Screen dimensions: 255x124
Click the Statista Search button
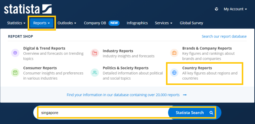point(195,113)
